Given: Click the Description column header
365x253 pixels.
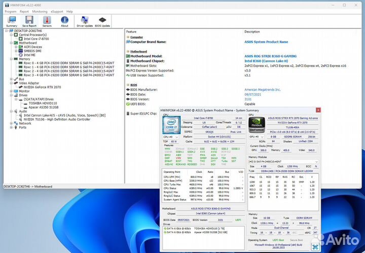Looking at the screenshot, I should [252, 31].
